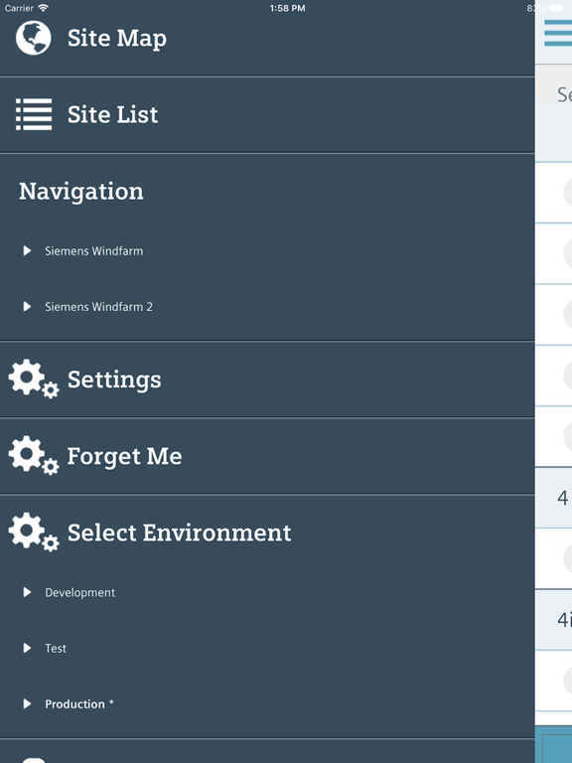Click the Settings gears icon
This screenshot has height=763, width=572.
(x=34, y=380)
